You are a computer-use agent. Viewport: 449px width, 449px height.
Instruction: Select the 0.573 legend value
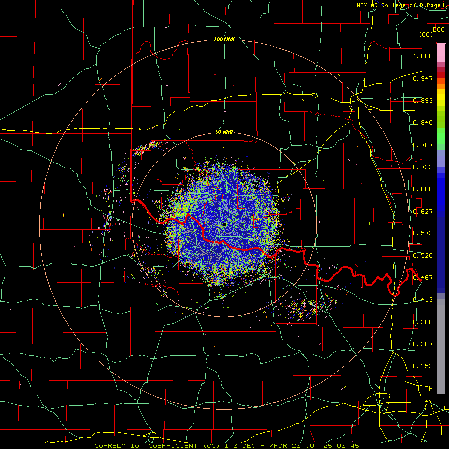click(x=423, y=233)
